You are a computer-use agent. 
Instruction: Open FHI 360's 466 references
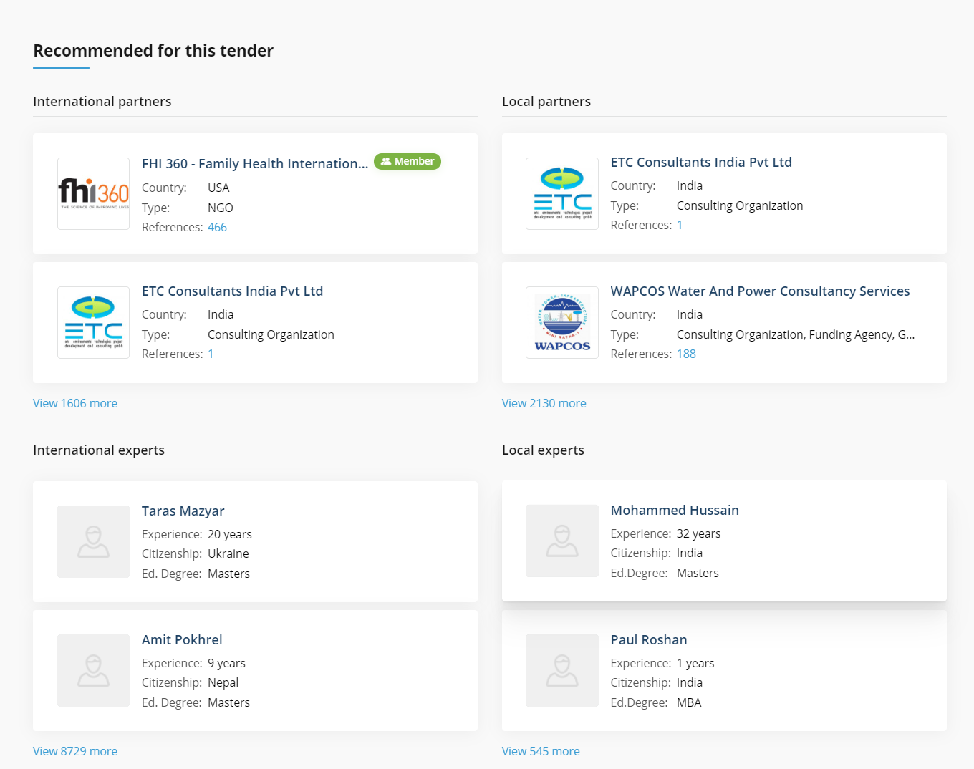(217, 227)
